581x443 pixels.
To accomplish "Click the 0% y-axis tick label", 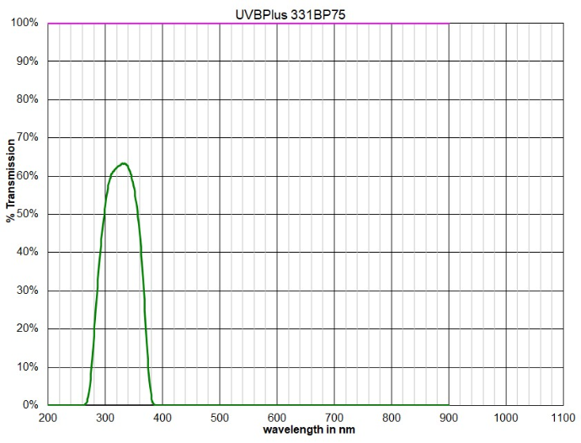I will pos(29,405).
